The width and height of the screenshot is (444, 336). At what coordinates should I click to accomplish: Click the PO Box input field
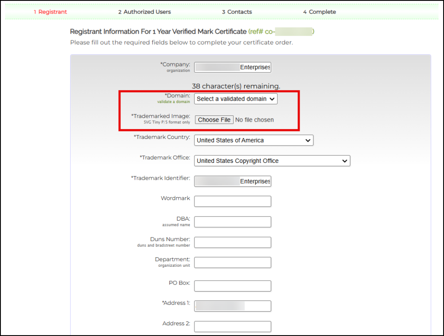(x=232, y=286)
